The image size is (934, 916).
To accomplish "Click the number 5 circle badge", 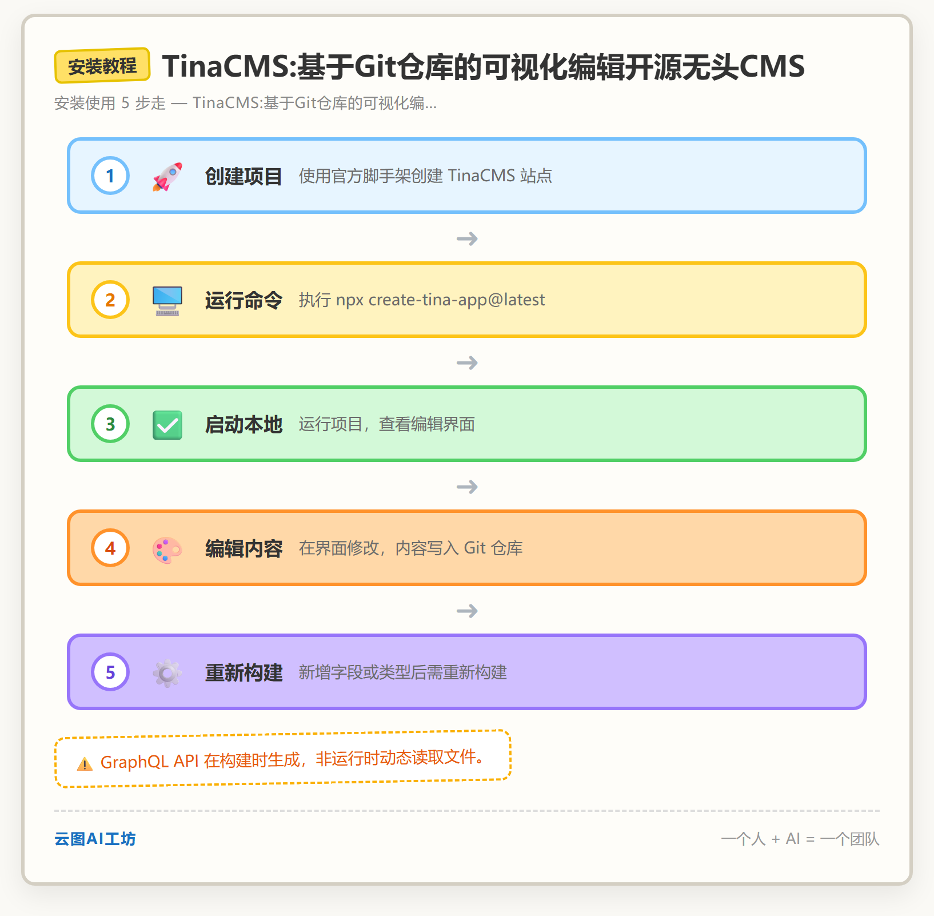I will [110, 672].
